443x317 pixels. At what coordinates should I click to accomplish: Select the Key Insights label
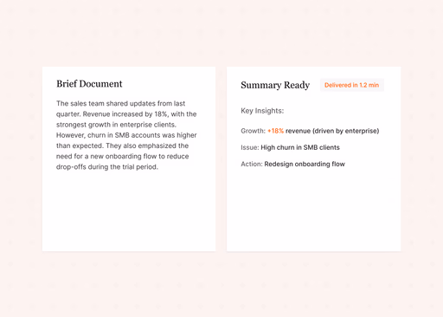pos(262,111)
